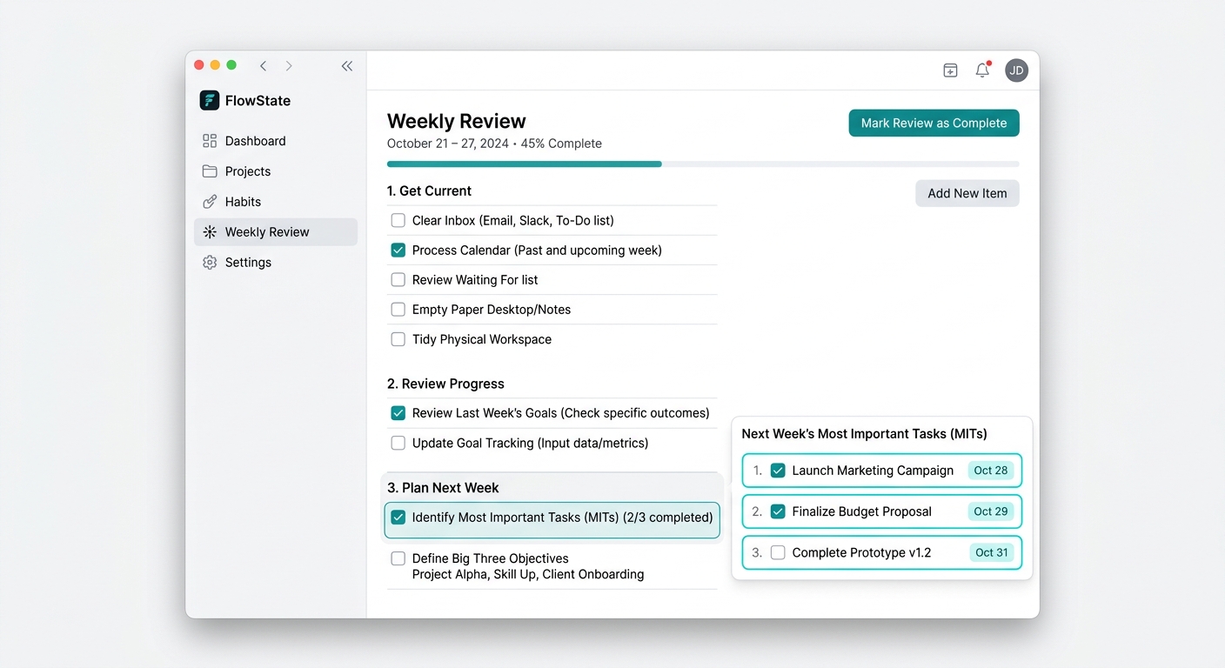Viewport: 1225px width, 668px height.
Task: Check the Complete Prototype v1.2 task
Action: pyautogui.click(x=778, y=552)
